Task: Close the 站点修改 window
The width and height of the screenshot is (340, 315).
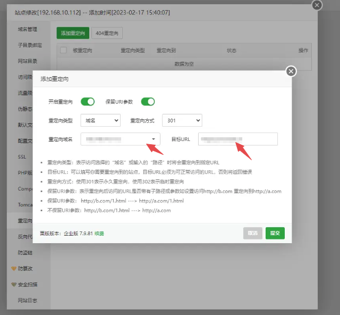Action: tap(317, 5)
